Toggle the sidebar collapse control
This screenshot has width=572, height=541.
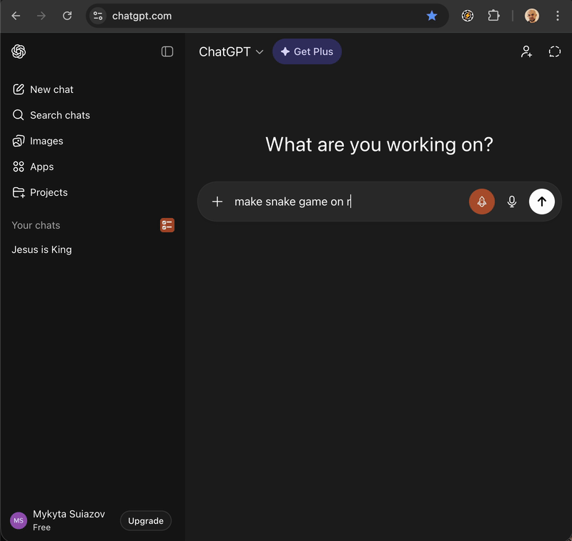167,51
